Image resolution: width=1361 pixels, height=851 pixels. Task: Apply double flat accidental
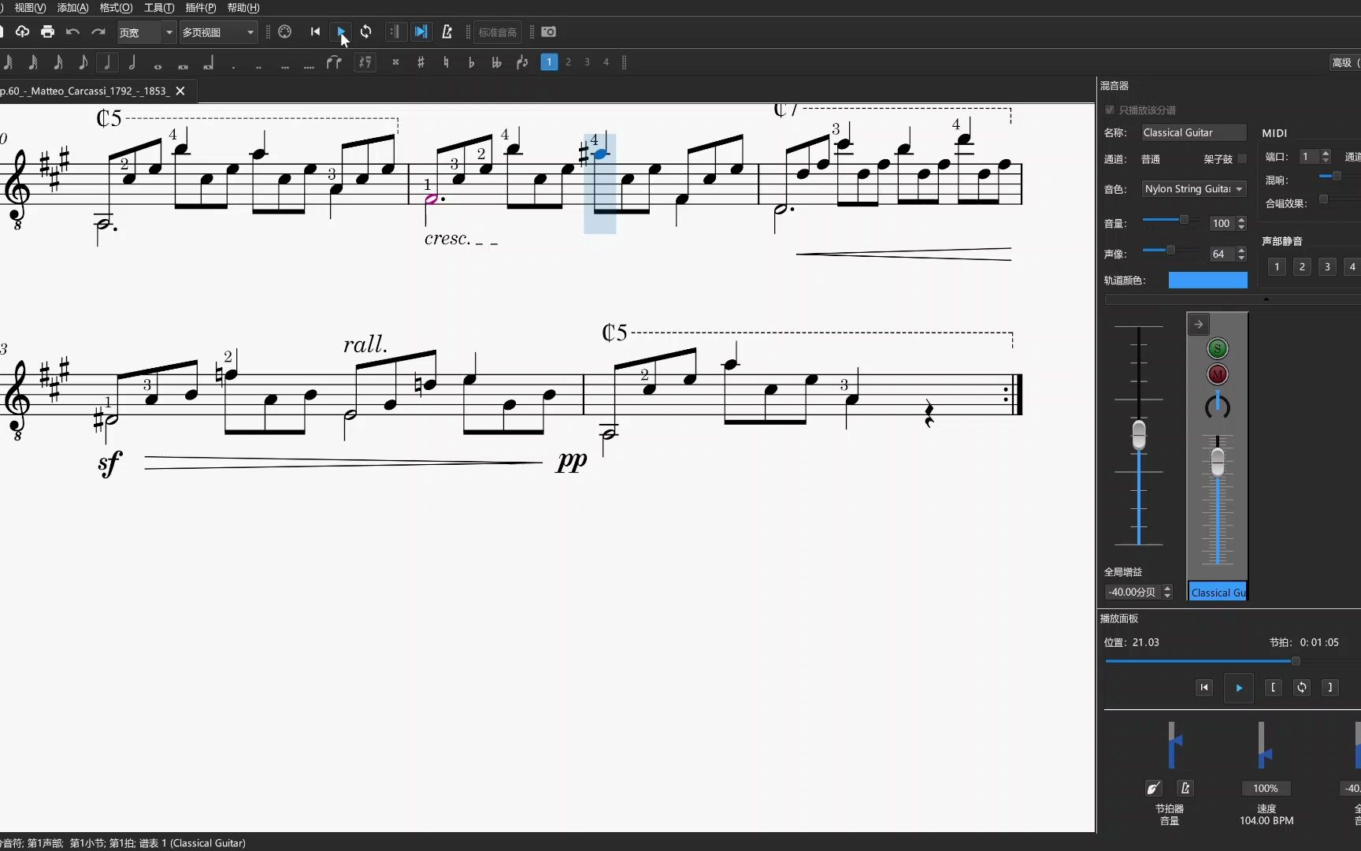pos(496,62)
